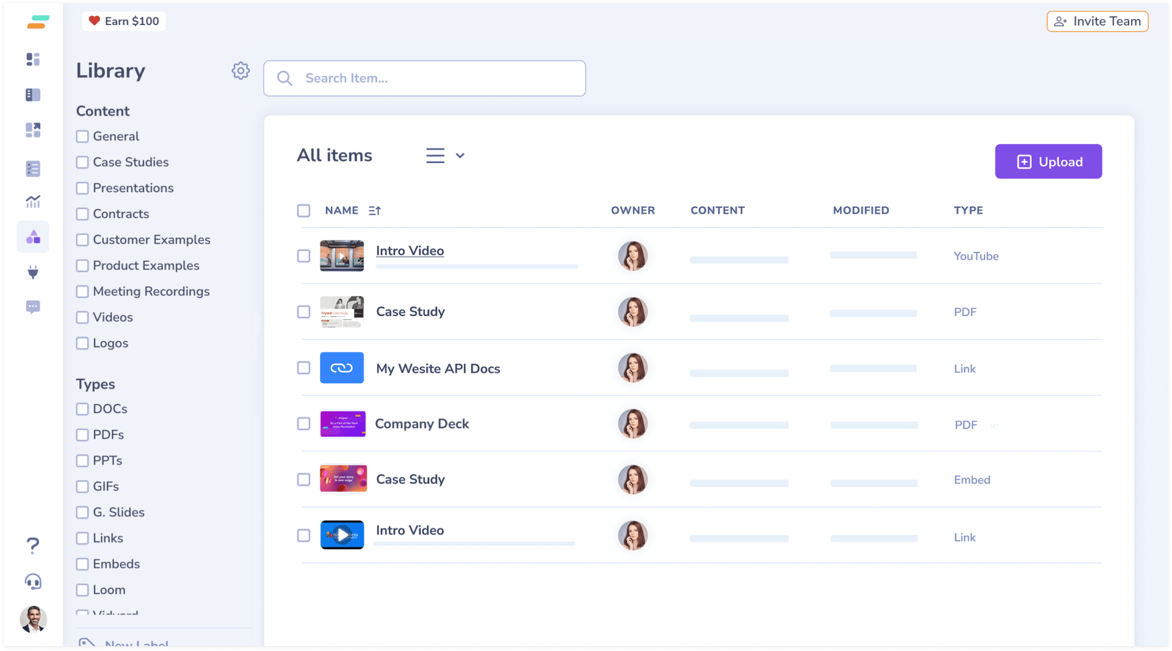1172x651 pixels.
Task: Click owner avatar in first Intro Video row
Action: coord(632,256)
